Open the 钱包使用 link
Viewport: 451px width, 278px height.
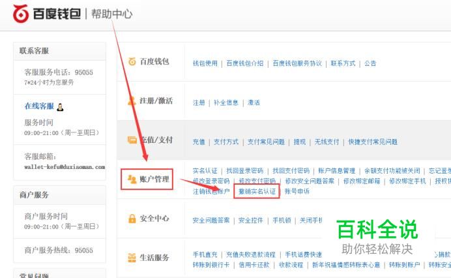205,63
